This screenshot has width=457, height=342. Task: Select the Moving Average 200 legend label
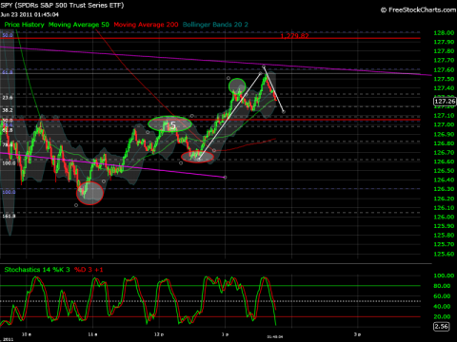click(146, 25)
